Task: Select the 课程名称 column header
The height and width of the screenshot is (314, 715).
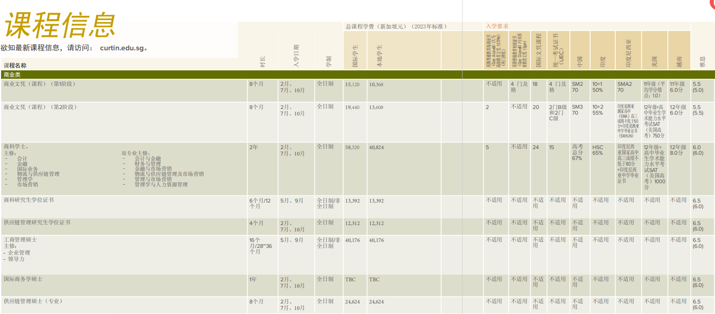Action: pyautogui.click(x=15, y=65)
